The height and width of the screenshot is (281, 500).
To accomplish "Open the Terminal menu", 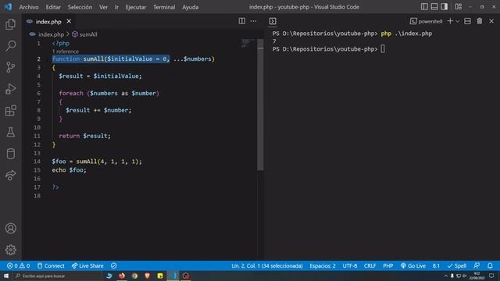I will [164, 7].
